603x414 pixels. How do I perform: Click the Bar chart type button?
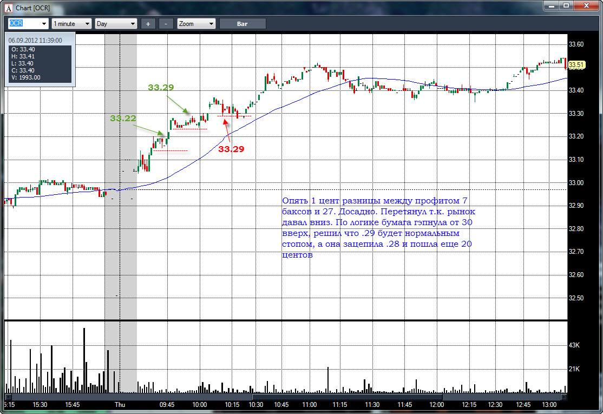click(242, 24)
